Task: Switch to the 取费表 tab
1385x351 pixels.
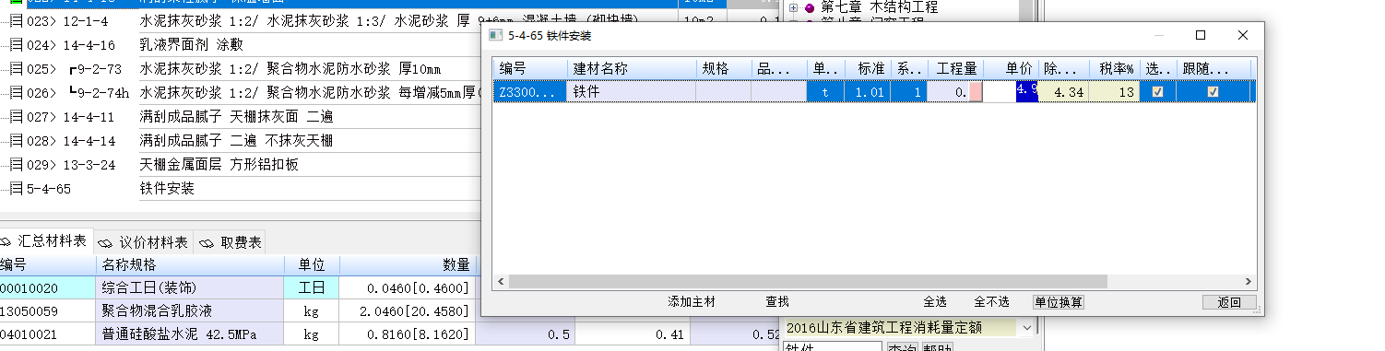Action: [231, 242]
